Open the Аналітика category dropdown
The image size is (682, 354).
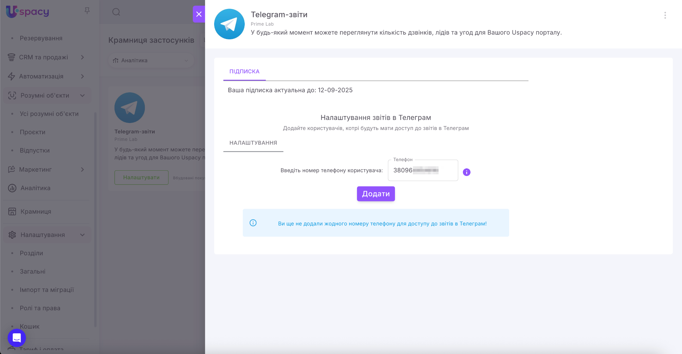151,60
